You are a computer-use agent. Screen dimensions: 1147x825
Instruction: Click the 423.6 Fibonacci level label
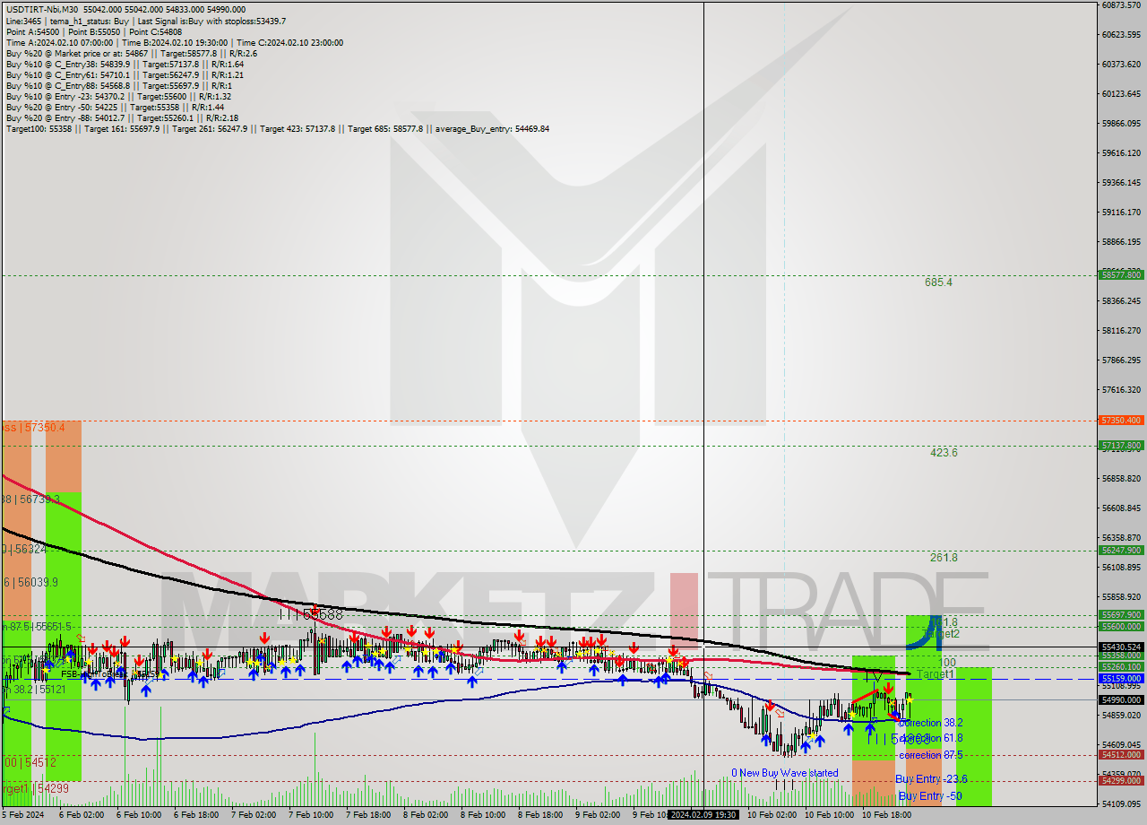944,453
